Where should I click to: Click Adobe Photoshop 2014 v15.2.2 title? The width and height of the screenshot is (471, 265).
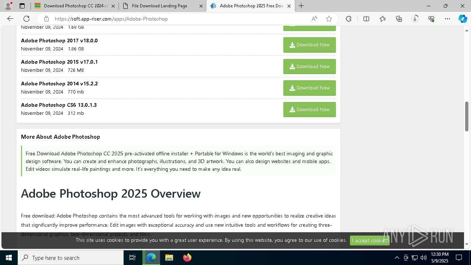point(59,84)
